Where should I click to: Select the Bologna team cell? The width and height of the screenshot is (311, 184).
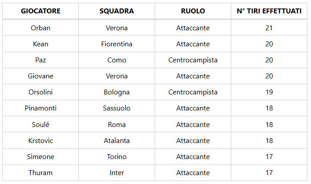(117, 92)
